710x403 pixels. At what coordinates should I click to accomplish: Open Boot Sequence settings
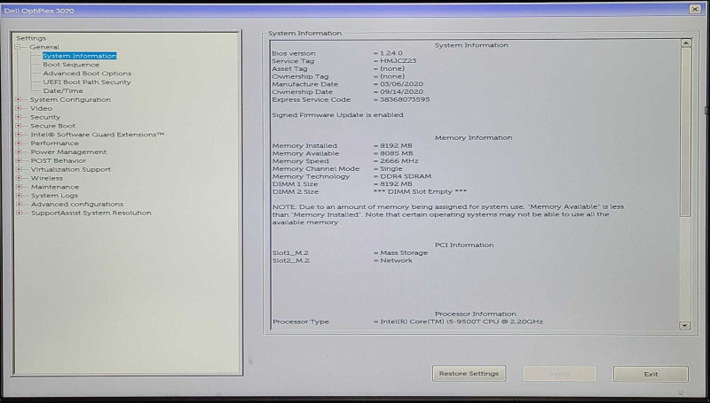click(71, 65)
